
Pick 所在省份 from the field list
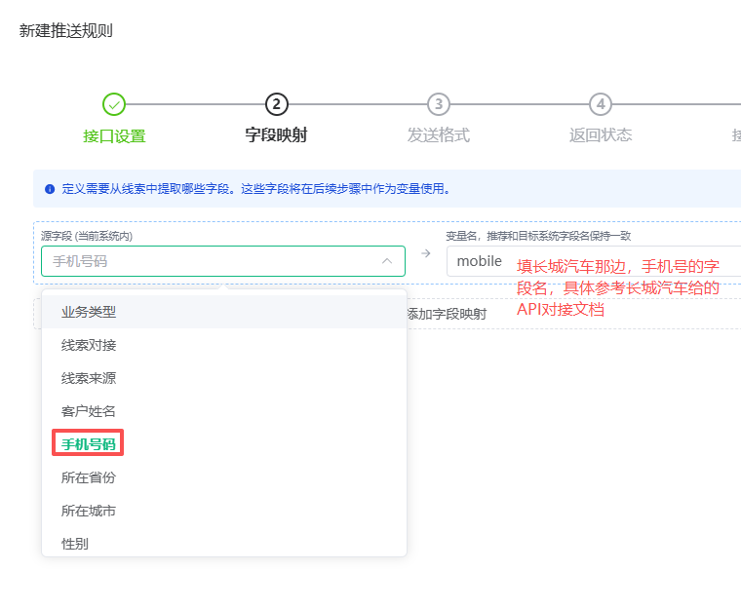[224, 477]
